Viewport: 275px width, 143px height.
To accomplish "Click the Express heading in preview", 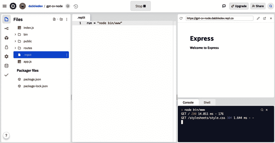I will pos(202,38).
